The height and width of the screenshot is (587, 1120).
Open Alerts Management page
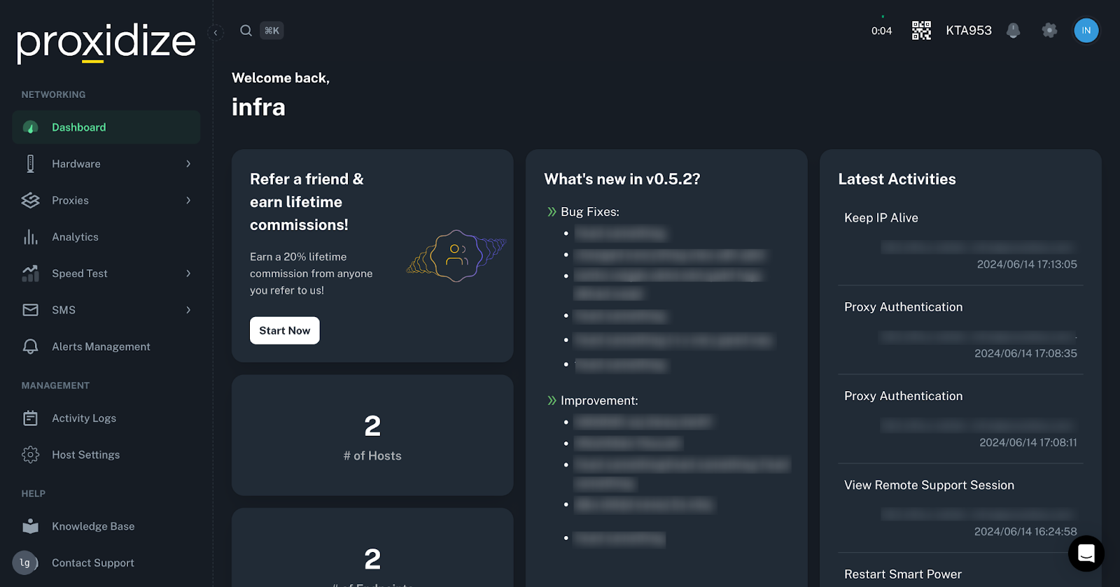(x=106, y=346)
